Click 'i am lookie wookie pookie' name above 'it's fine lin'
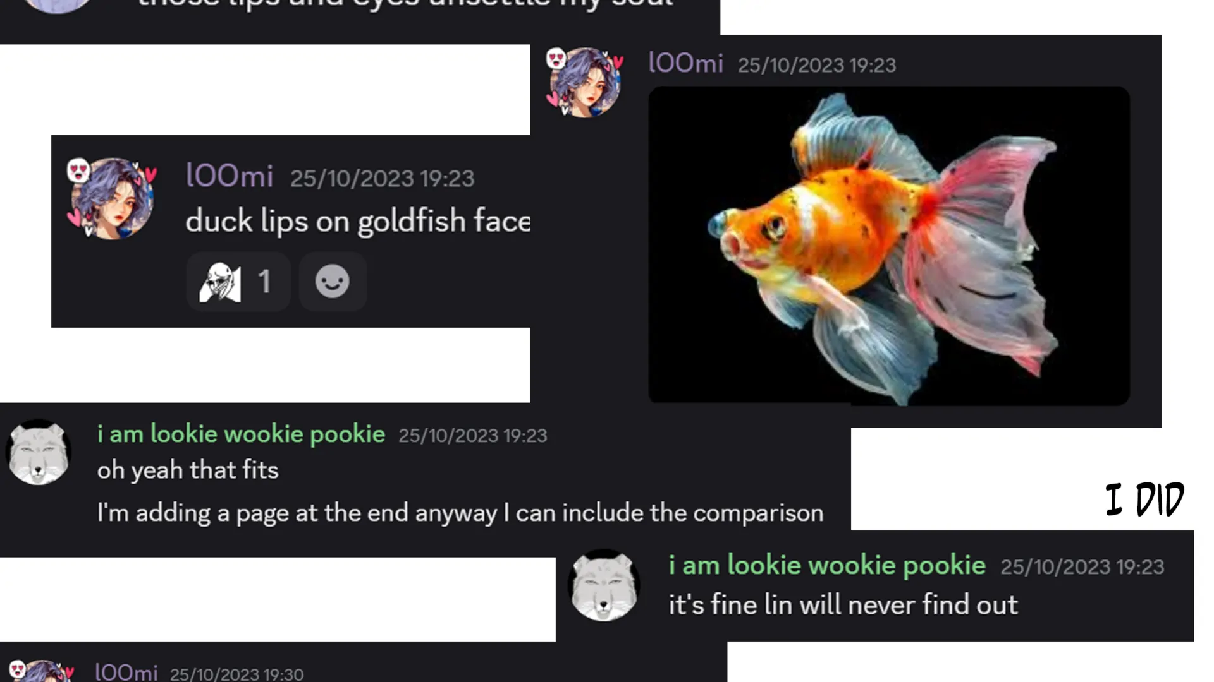This screenshot has width=1214, height=682. click(x=828, y=566)
